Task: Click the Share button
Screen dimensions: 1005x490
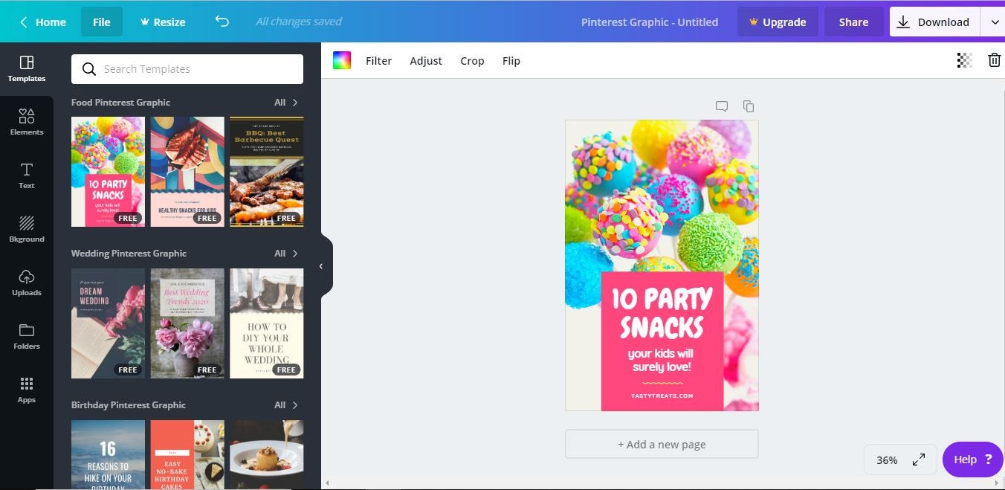Action: (853, 22)
